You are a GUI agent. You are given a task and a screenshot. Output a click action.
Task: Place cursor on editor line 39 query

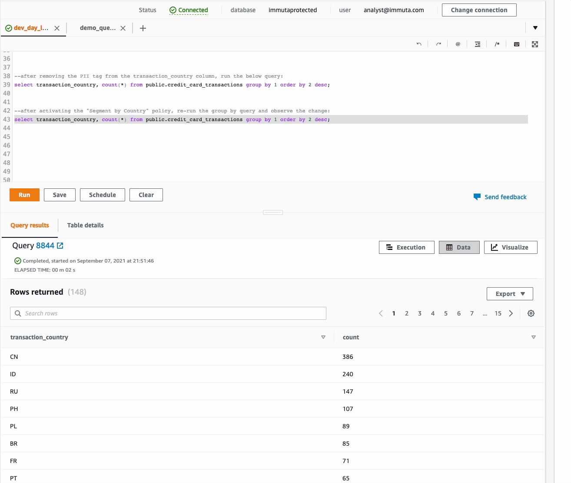[x=172, y=85]
